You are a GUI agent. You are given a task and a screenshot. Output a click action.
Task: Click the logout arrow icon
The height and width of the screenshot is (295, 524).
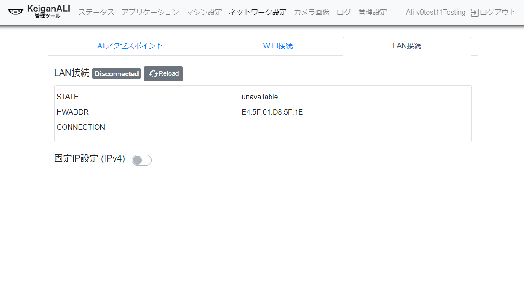(x=474, y=13)
